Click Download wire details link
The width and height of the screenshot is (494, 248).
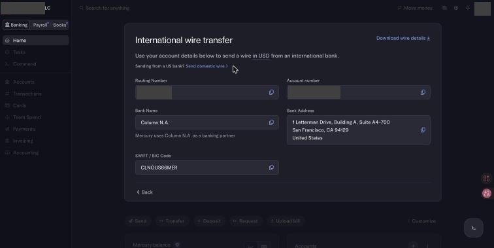[403, 38]
